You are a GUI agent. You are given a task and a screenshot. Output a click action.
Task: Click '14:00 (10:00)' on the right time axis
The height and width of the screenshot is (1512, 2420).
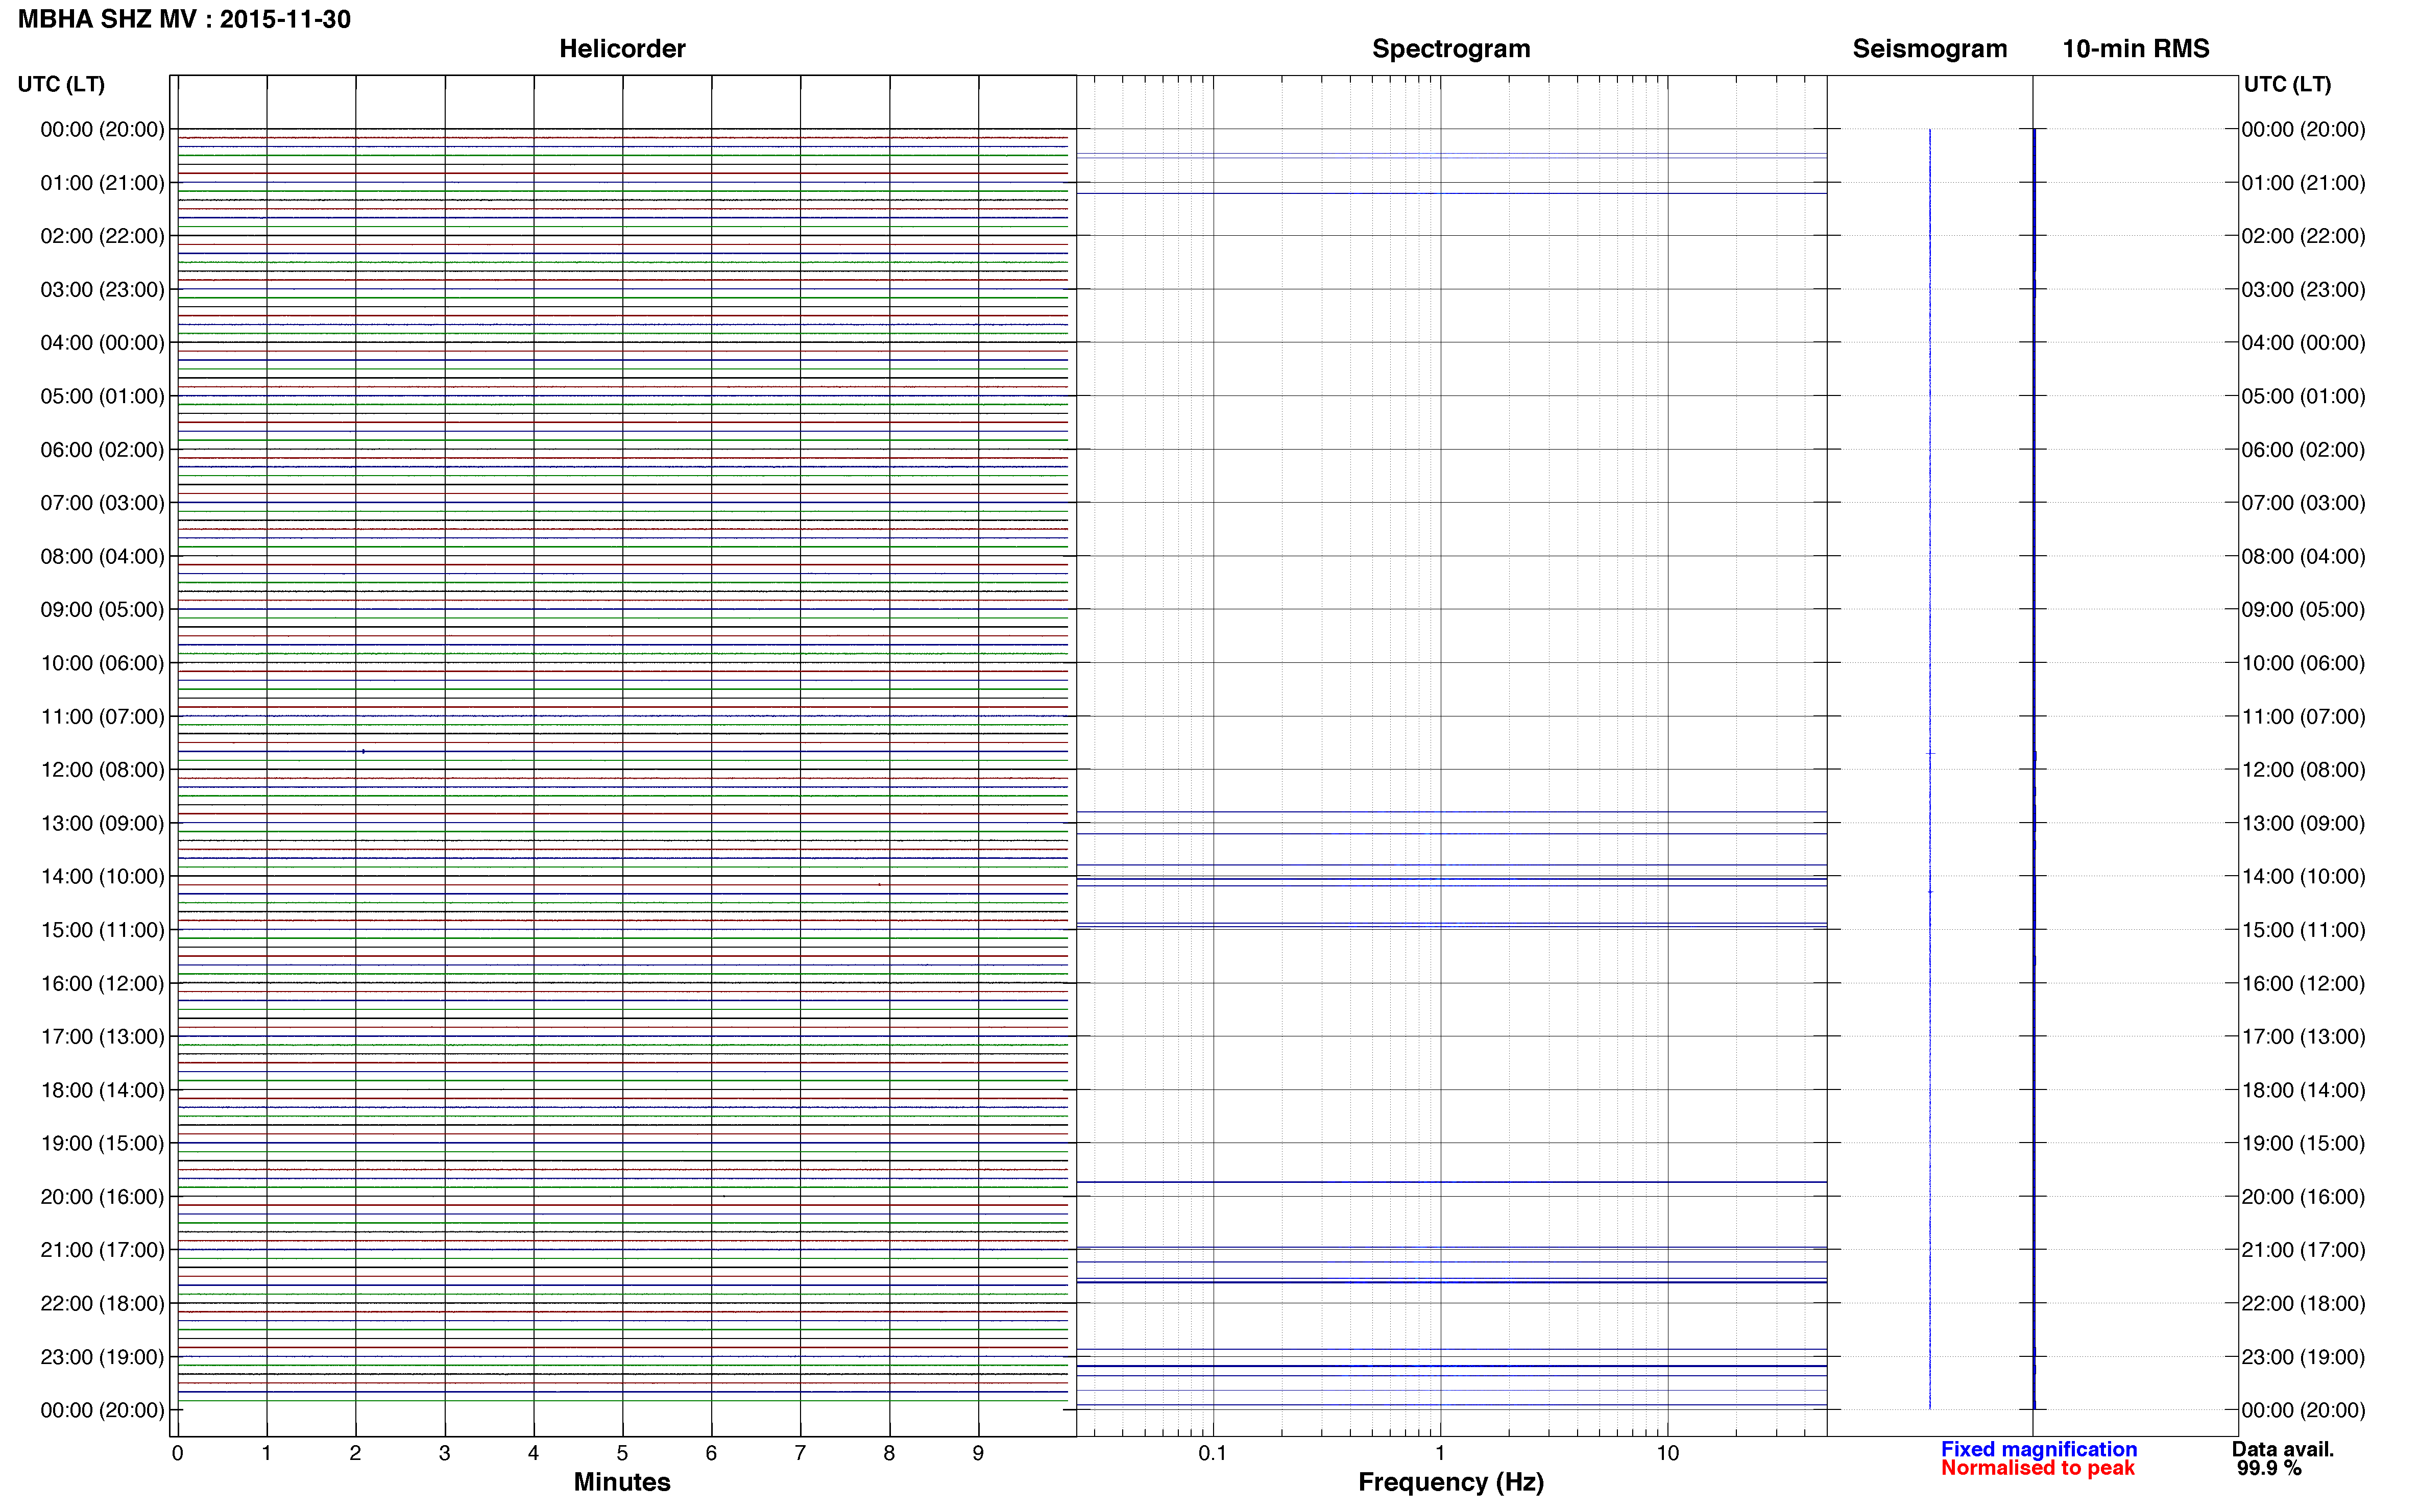[2303, 877]
